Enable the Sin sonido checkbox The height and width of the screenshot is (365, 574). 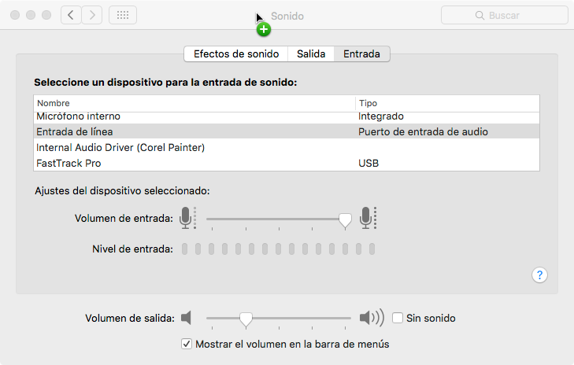[398, 318]
